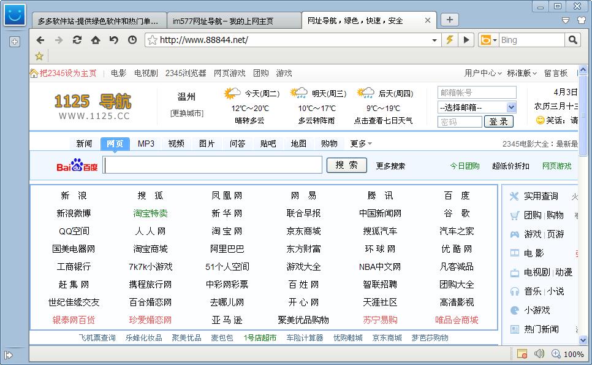Select the MP3 search tab
The image size is (592, 365).
click(x=146, y=144)
